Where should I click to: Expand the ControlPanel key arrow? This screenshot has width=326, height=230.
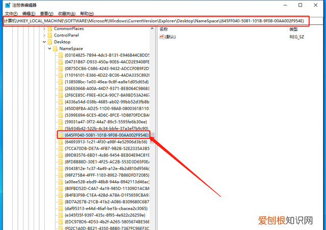tap(44, 36)
